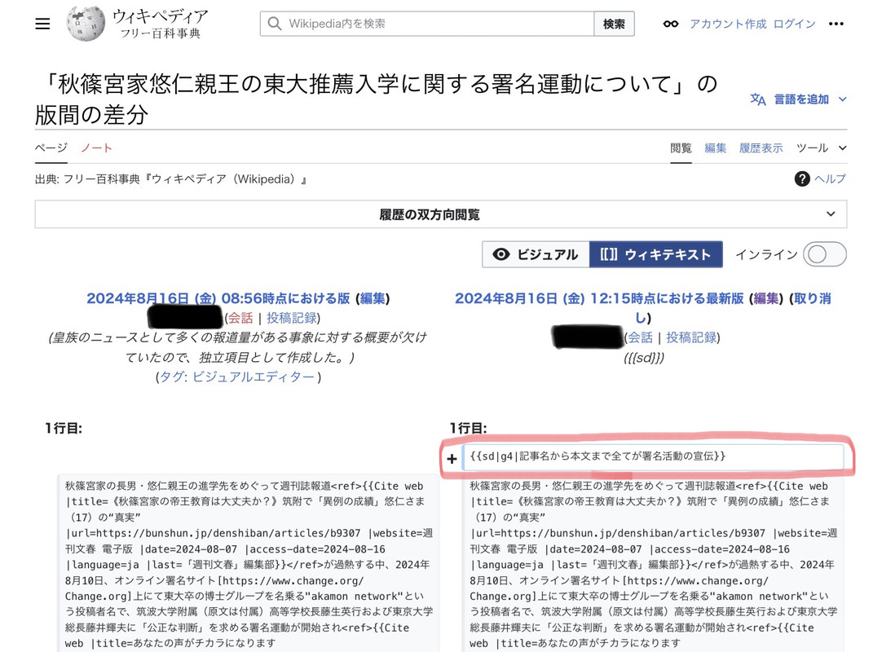Switch diff mode to ウィキテキスト
The width and height of the screenshot is (882, 652).
tap(656, 254)
